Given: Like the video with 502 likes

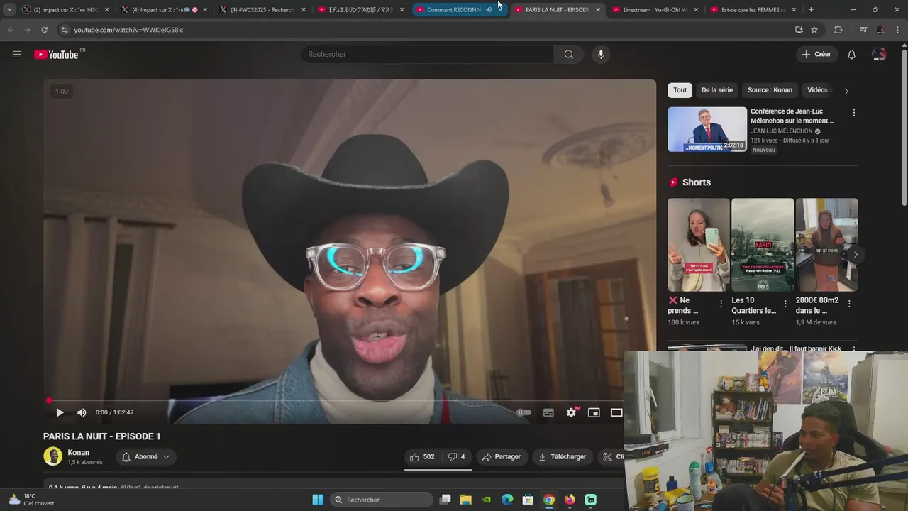Looking at the screenshot, I should [422, 457].
